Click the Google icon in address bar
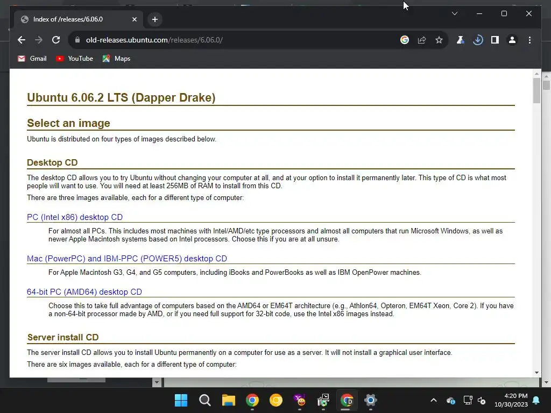The height and width of the screenshot is (413, 551). [x=405, y=40]
